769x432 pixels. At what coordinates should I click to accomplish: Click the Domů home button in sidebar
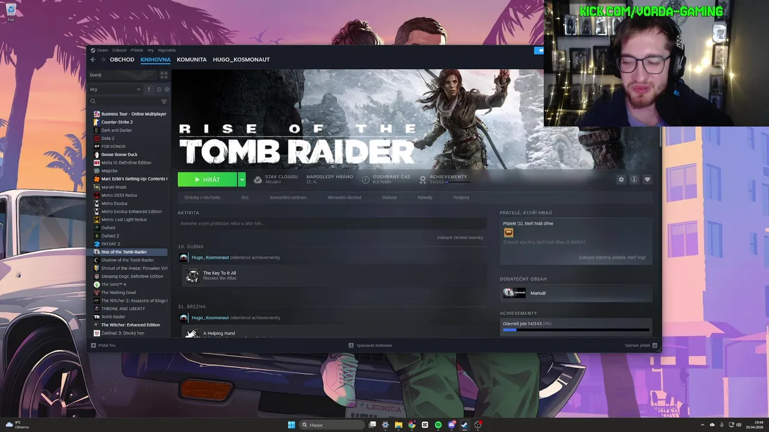(123, 75)
